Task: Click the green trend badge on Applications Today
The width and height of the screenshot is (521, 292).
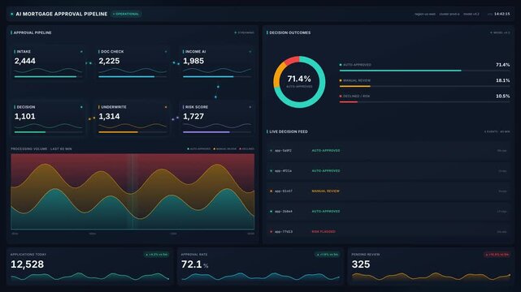Action: click(x=157, y=255)
